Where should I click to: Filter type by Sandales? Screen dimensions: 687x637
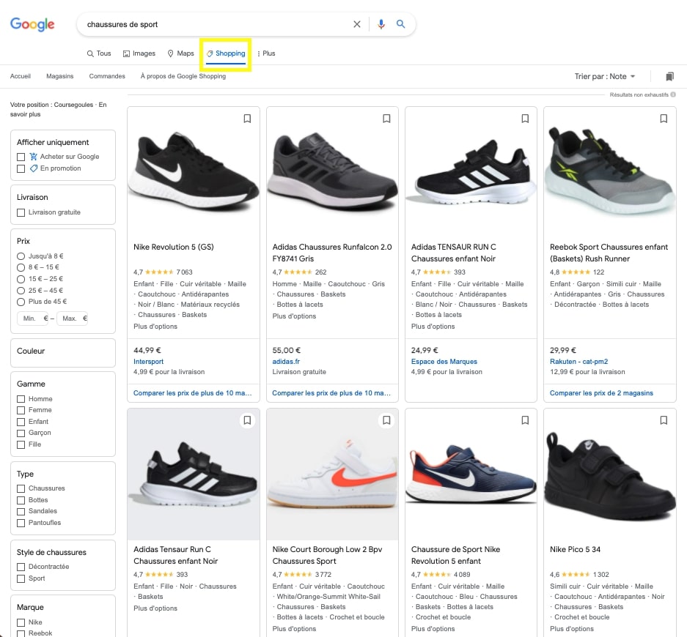21,512
